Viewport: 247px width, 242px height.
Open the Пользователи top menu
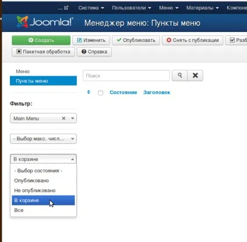(132, 8)
